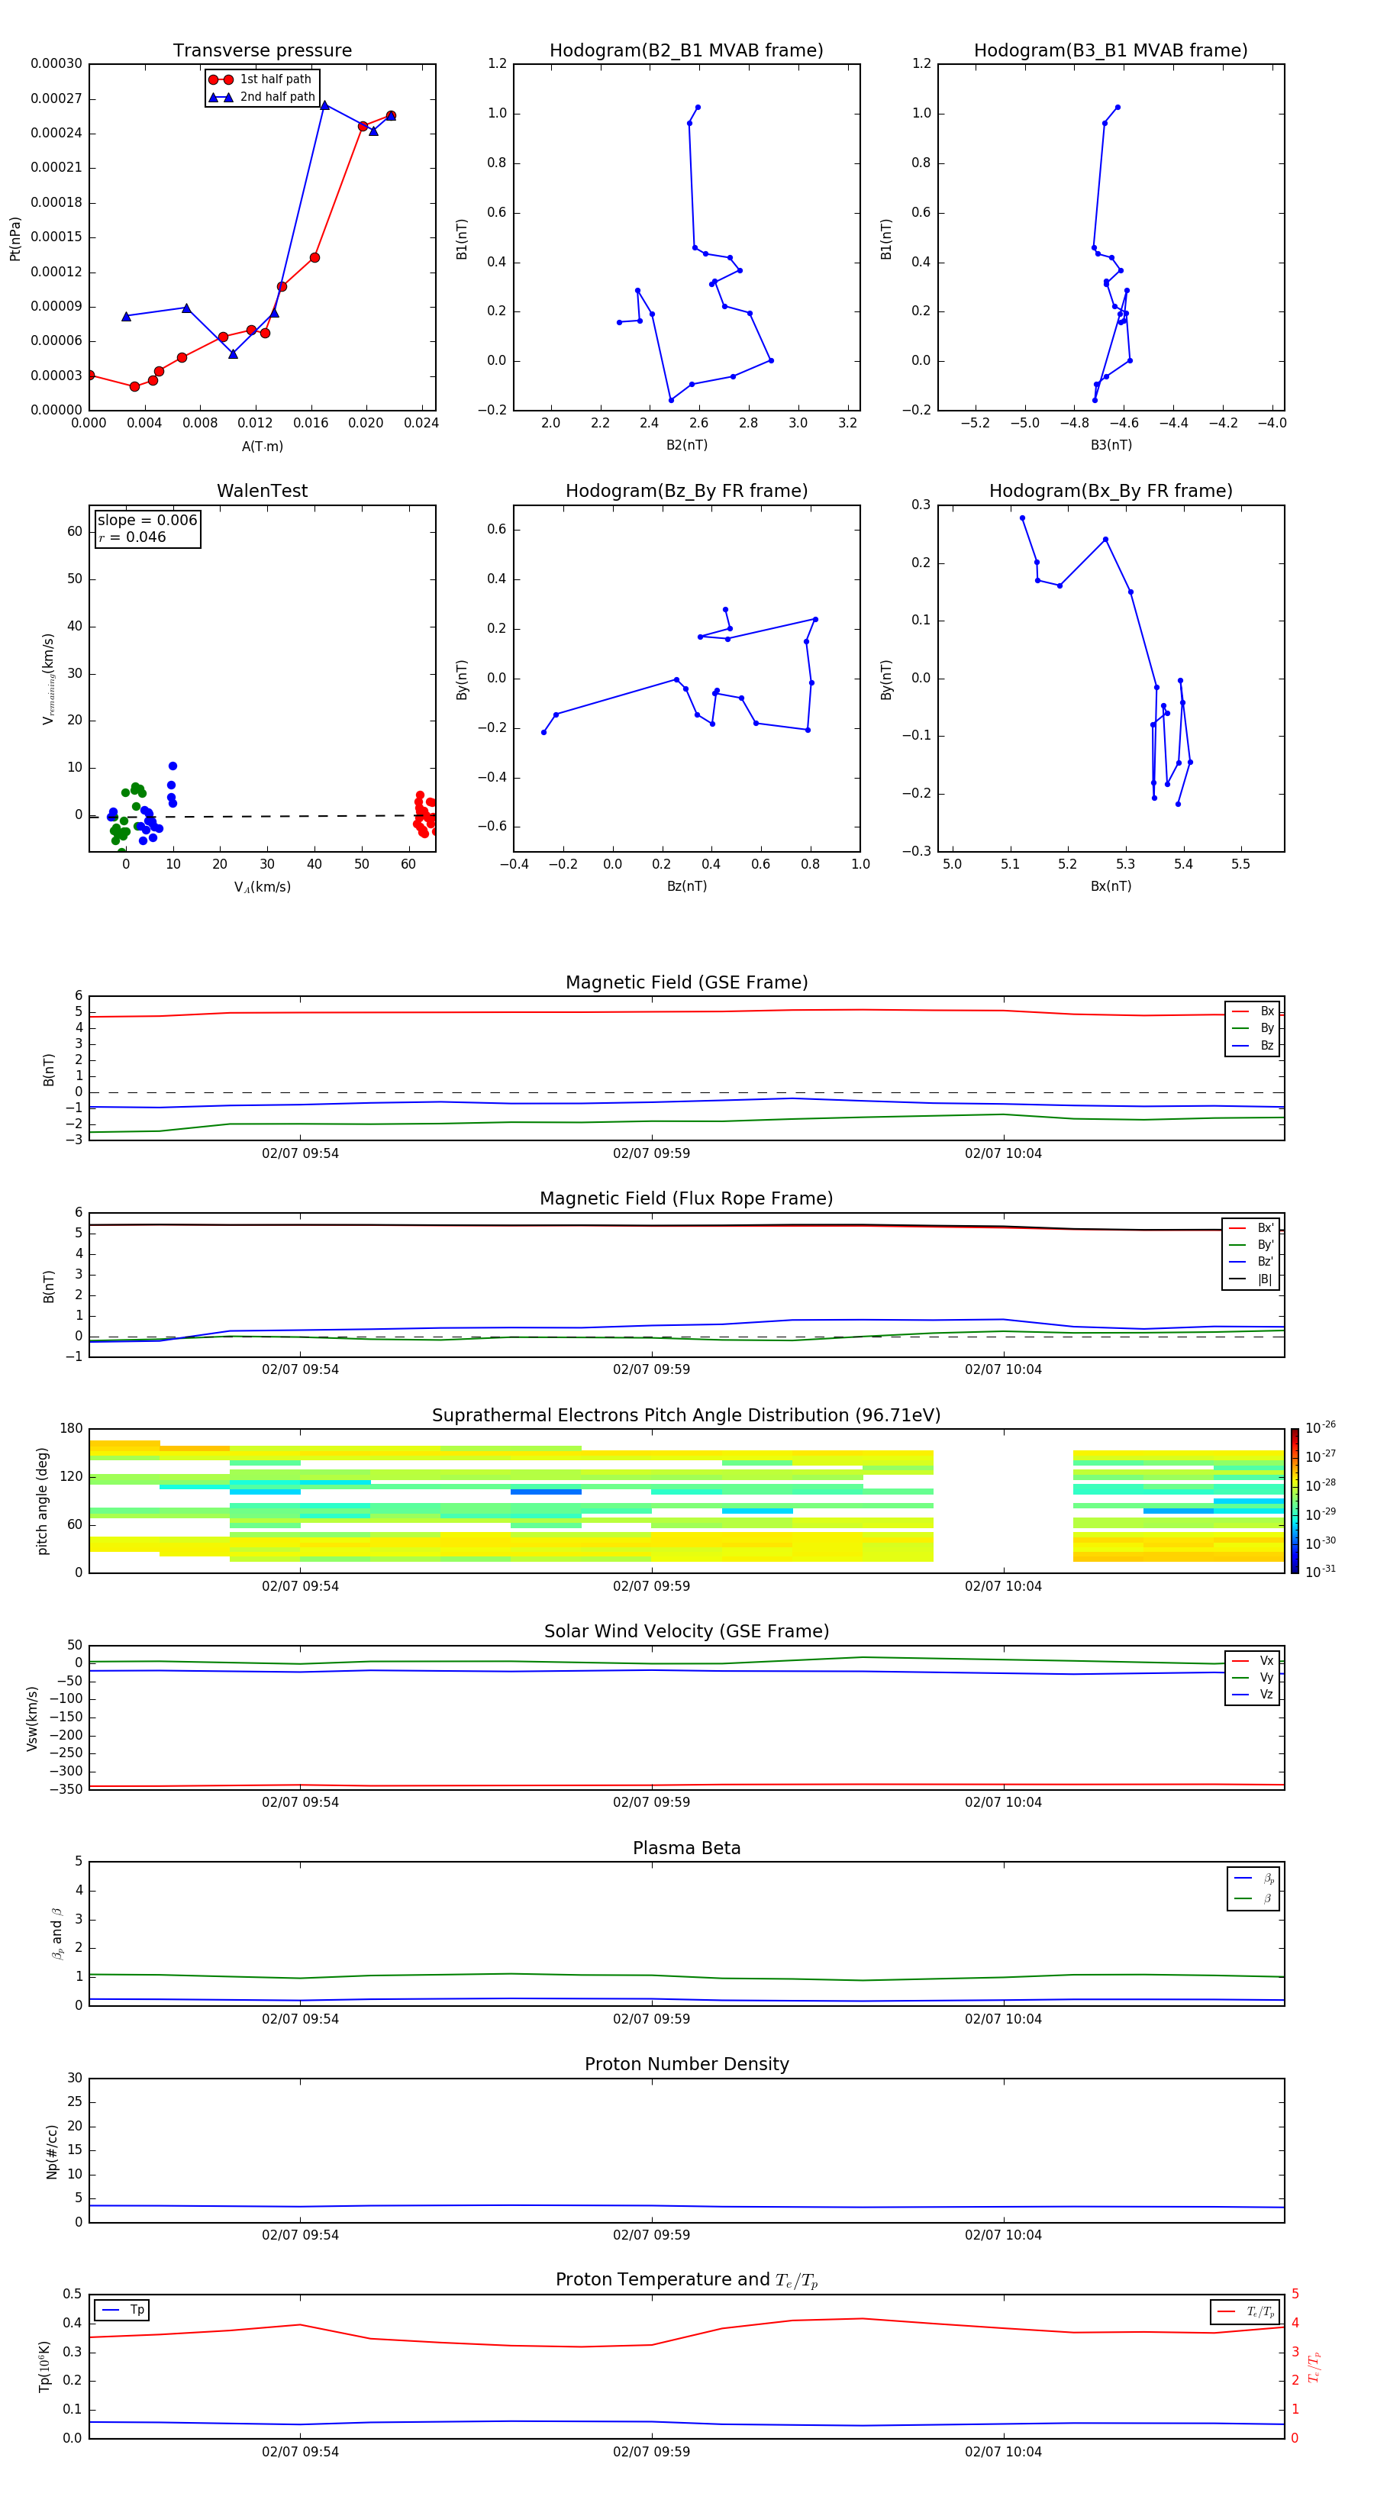Click the 10^-31 colorbar tick label
This screenshot has width=1374, height=2519.
(x=1319, y=1572)
